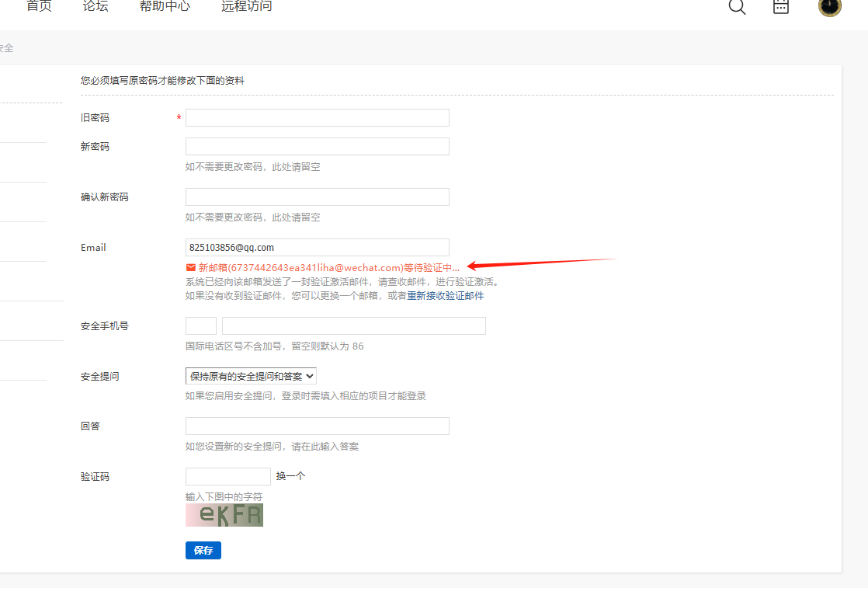
Task: Open the calendar sign-in icon
Action: click(780, 6)
